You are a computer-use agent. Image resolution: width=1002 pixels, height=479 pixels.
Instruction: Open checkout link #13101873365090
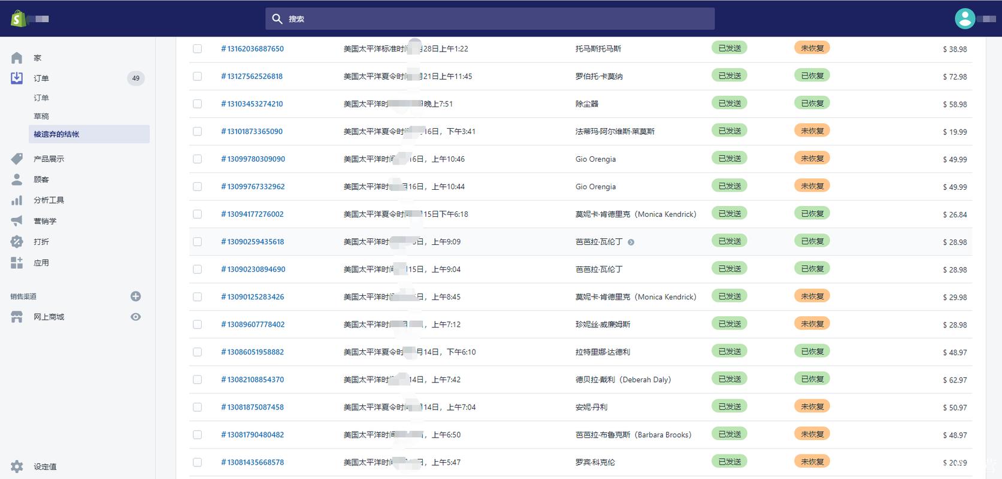[252, 131]
